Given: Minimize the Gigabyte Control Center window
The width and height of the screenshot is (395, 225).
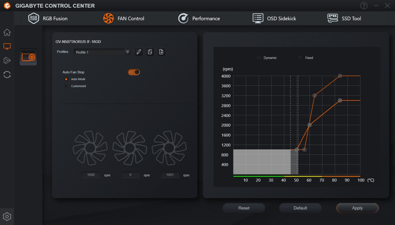Looking at the screenshot, I should (376, 6).
